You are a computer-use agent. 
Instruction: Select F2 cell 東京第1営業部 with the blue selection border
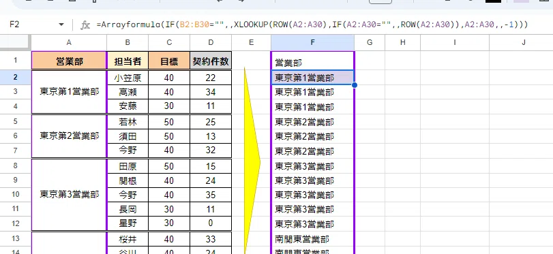pos(312,78)
